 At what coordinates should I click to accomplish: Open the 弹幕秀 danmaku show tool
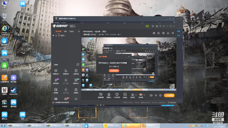click(x=76, y=91)
